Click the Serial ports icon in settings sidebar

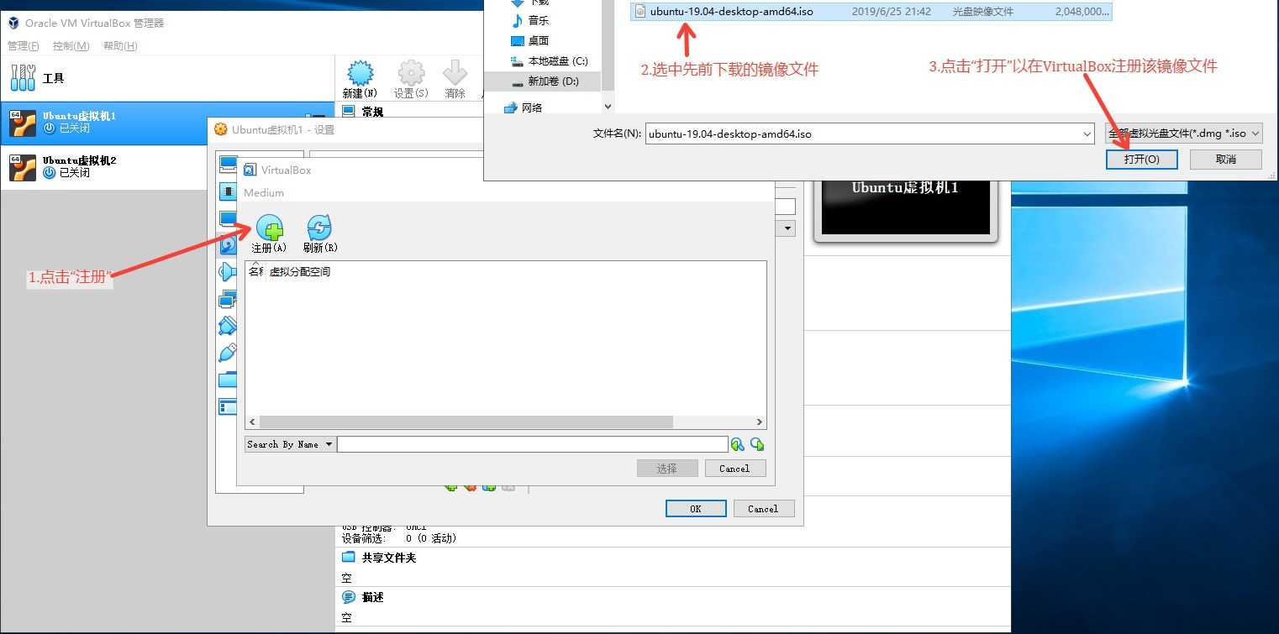(x=227, y=326)
